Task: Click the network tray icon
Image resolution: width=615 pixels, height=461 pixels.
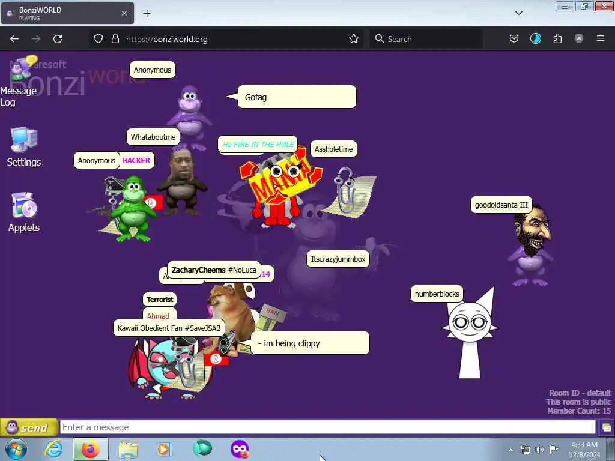Action: tap(525, 450)
